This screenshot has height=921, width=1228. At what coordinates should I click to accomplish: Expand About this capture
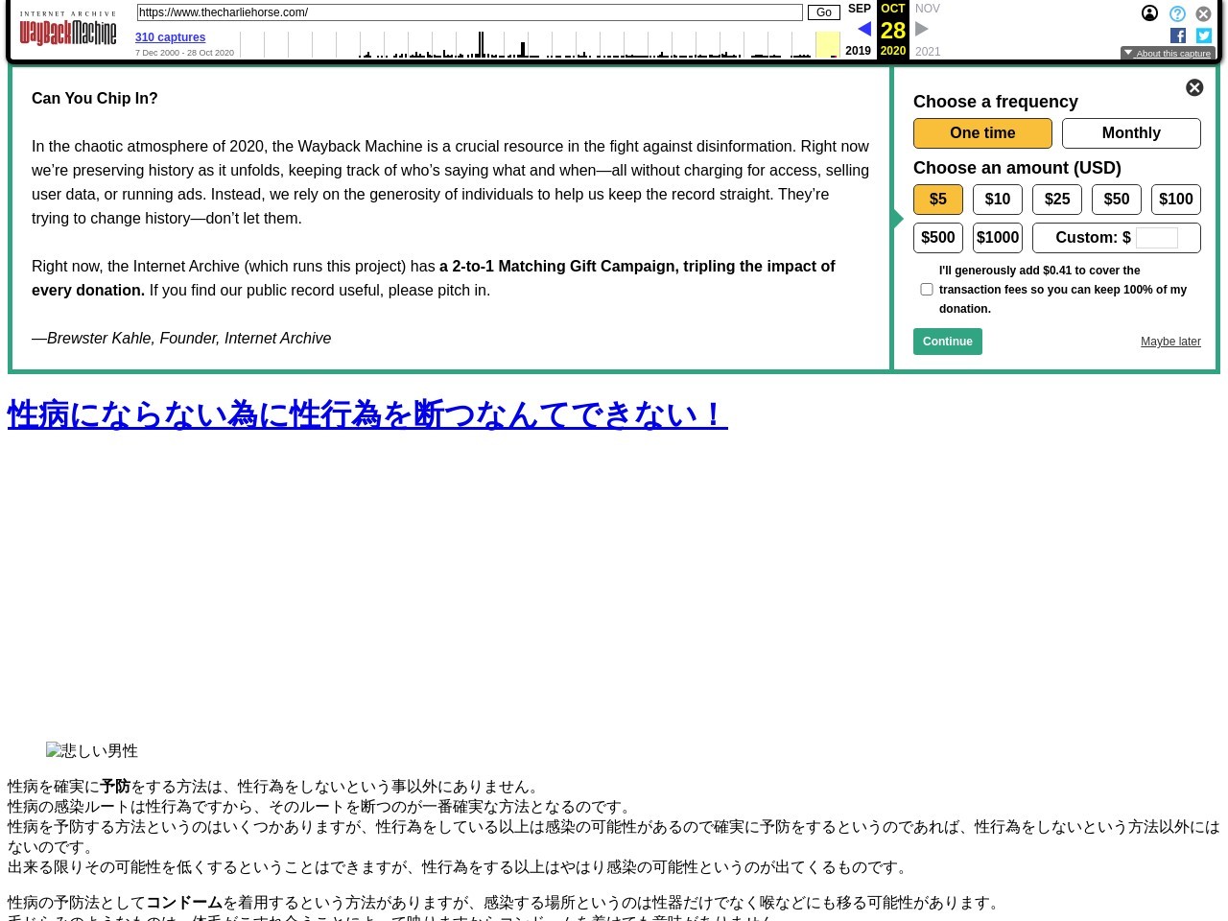[1168, 54]
